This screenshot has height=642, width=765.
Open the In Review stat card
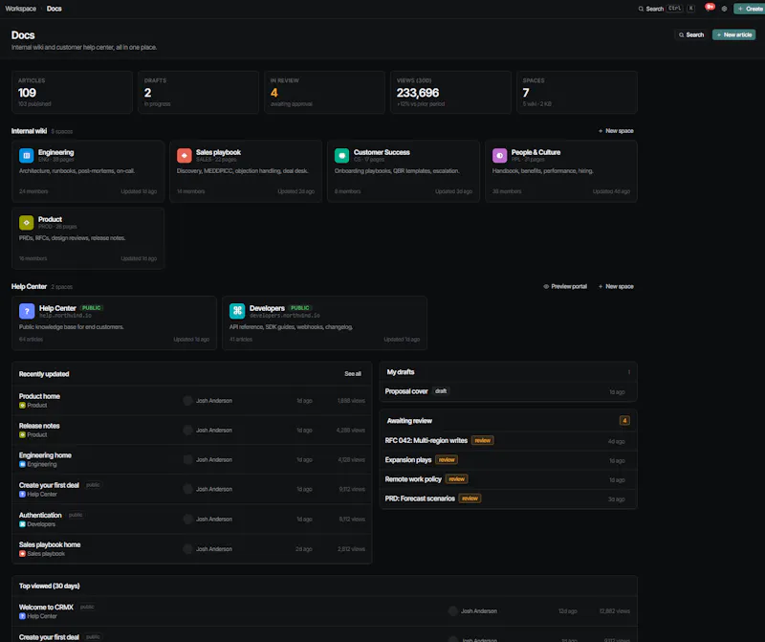pos(324,92)
